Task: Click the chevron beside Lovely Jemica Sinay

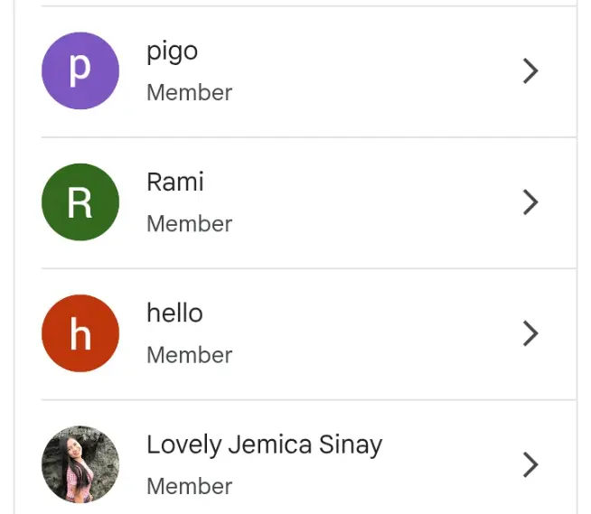Action: tap(530, 464)
